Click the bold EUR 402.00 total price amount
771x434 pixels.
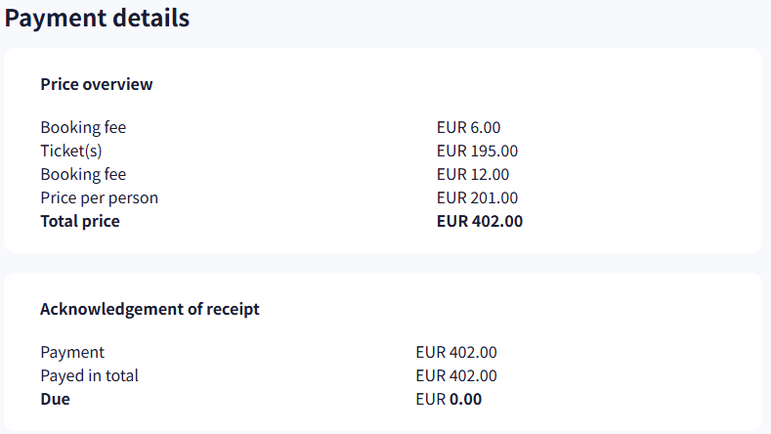(x=480, y=221)
